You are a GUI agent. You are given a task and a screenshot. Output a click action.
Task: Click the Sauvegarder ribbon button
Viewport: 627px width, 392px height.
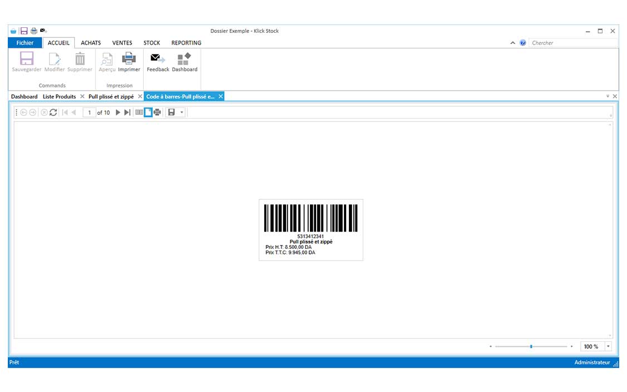coord(26,62)
